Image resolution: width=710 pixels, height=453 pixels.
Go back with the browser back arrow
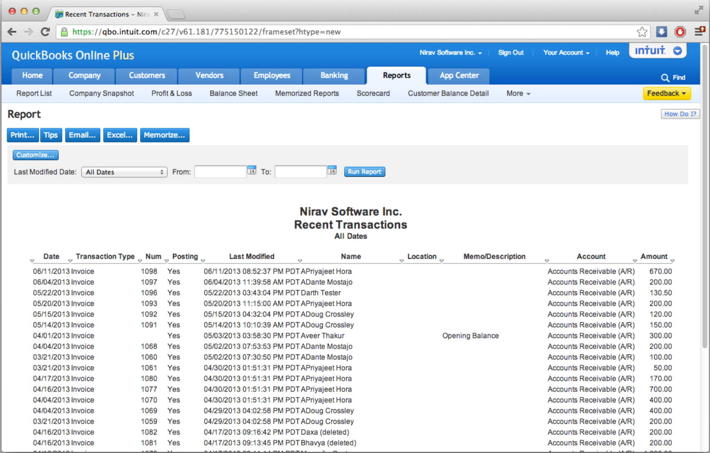click(x=12, y=32)
